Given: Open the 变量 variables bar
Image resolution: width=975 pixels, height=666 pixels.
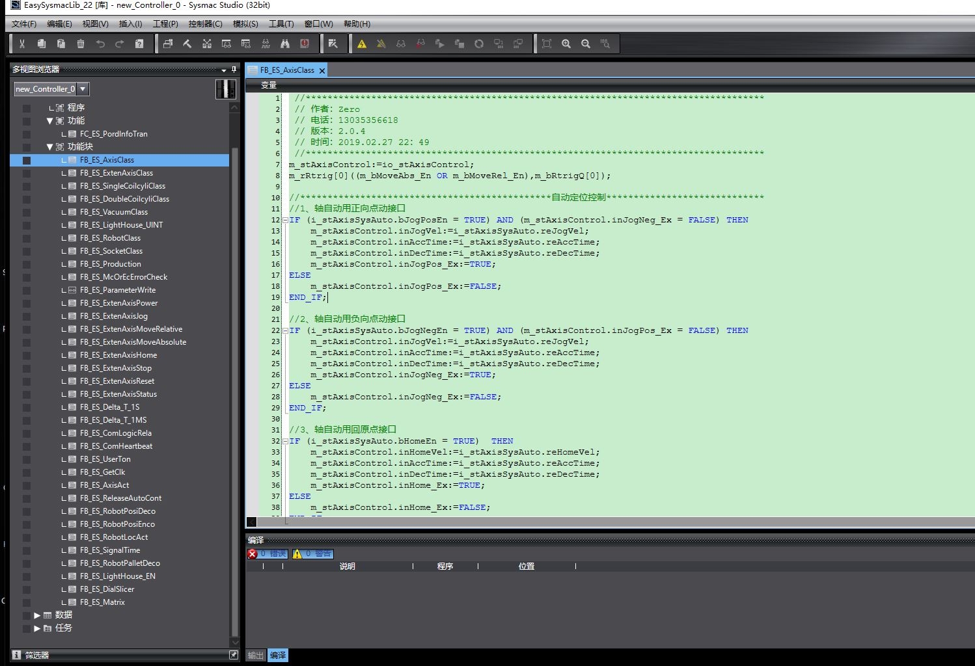Looking at the screenshot, I should pyautogui.click(x=269, y=85).
